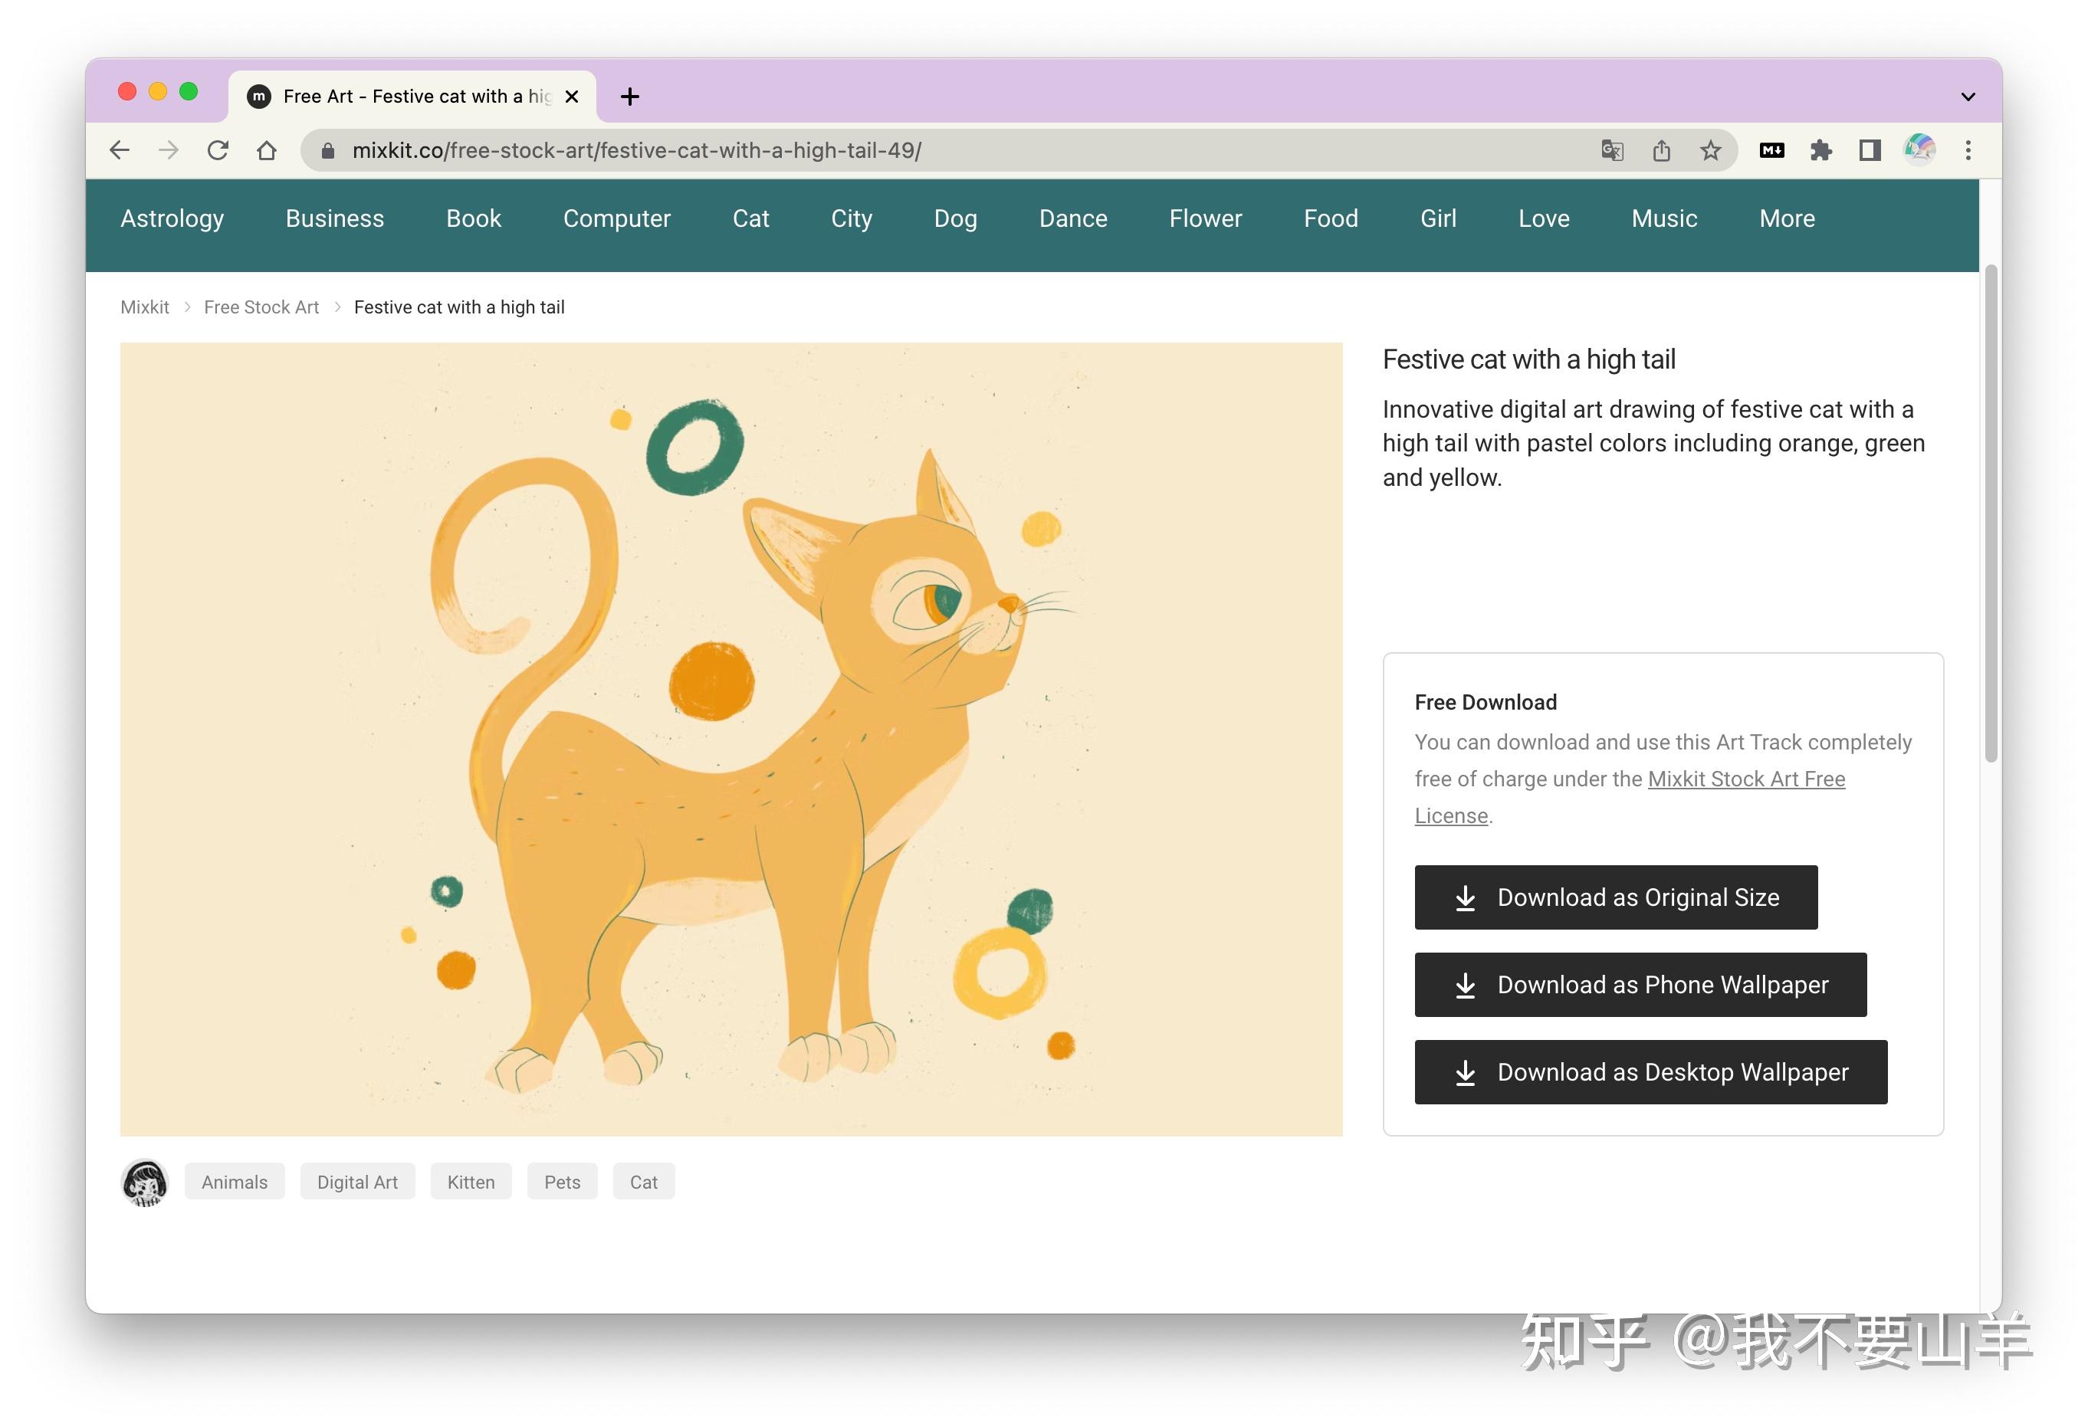Open the Food category
Image resolution: width=2088 pixels, height=1427 pixels.
(x=1331, y=218)
